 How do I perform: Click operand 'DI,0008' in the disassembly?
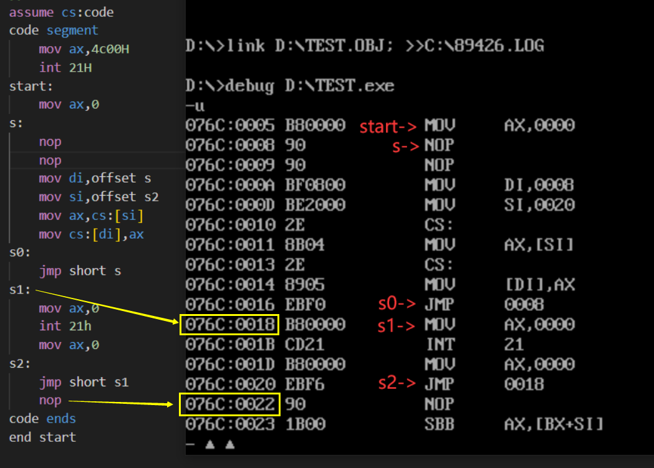coord(539,185)
